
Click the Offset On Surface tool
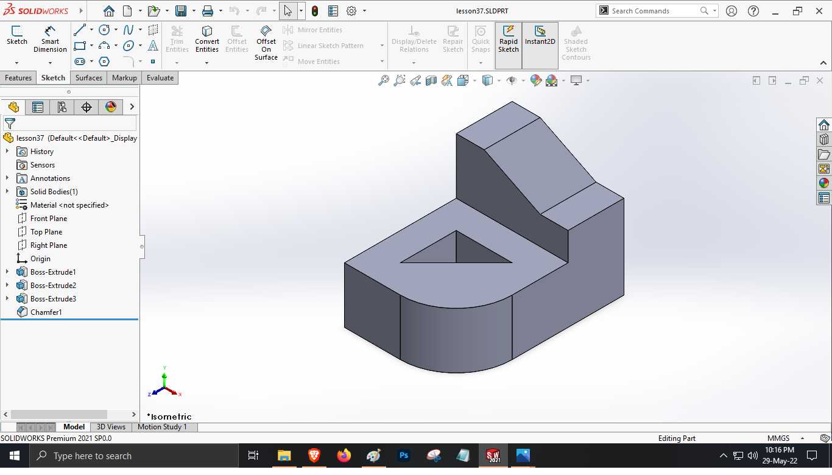266,43
